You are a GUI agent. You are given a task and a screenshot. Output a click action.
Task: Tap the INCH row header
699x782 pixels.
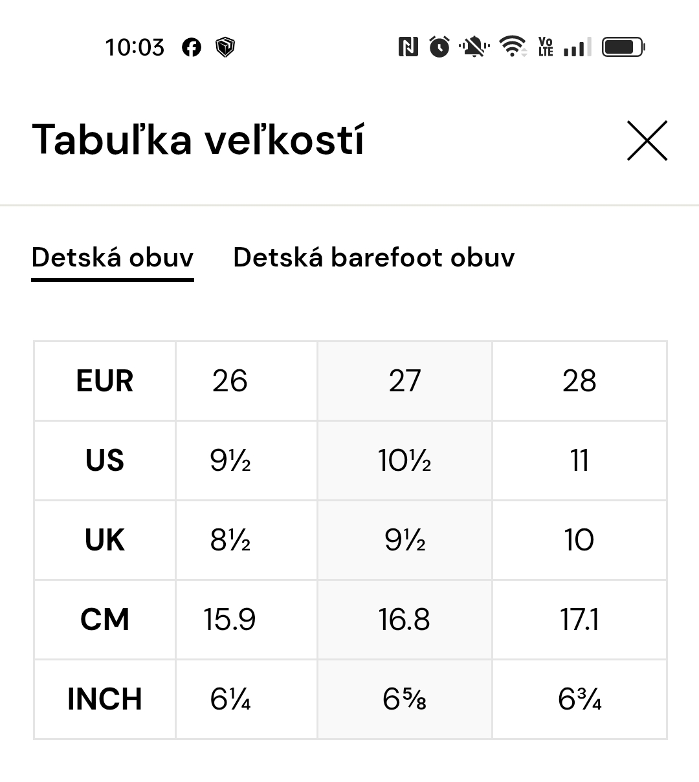pos(104,699)
